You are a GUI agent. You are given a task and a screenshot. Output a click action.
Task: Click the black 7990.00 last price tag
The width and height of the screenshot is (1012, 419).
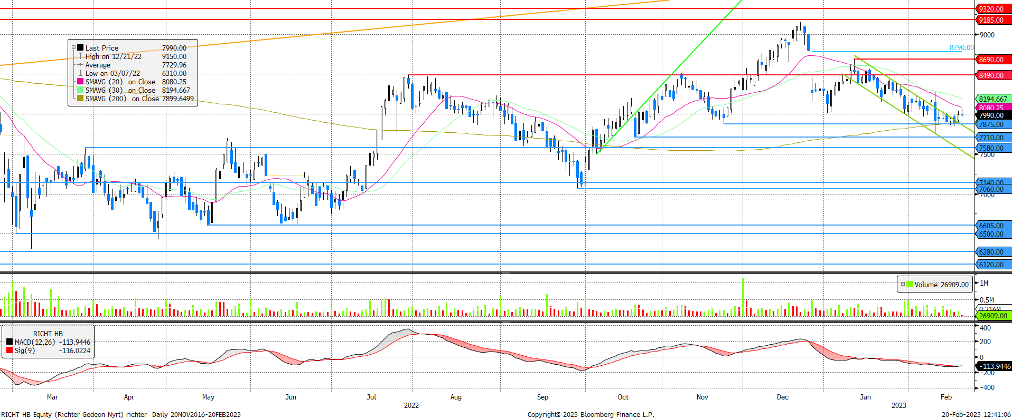[991, 115]
